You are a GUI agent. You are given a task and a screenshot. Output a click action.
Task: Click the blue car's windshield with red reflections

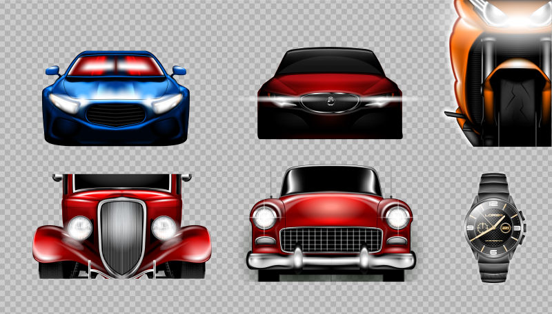(117, 66)
